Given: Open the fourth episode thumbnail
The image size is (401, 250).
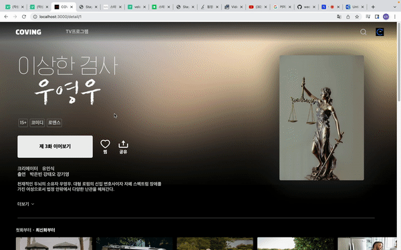Looking at the screenshot, I should pos(295,243).
